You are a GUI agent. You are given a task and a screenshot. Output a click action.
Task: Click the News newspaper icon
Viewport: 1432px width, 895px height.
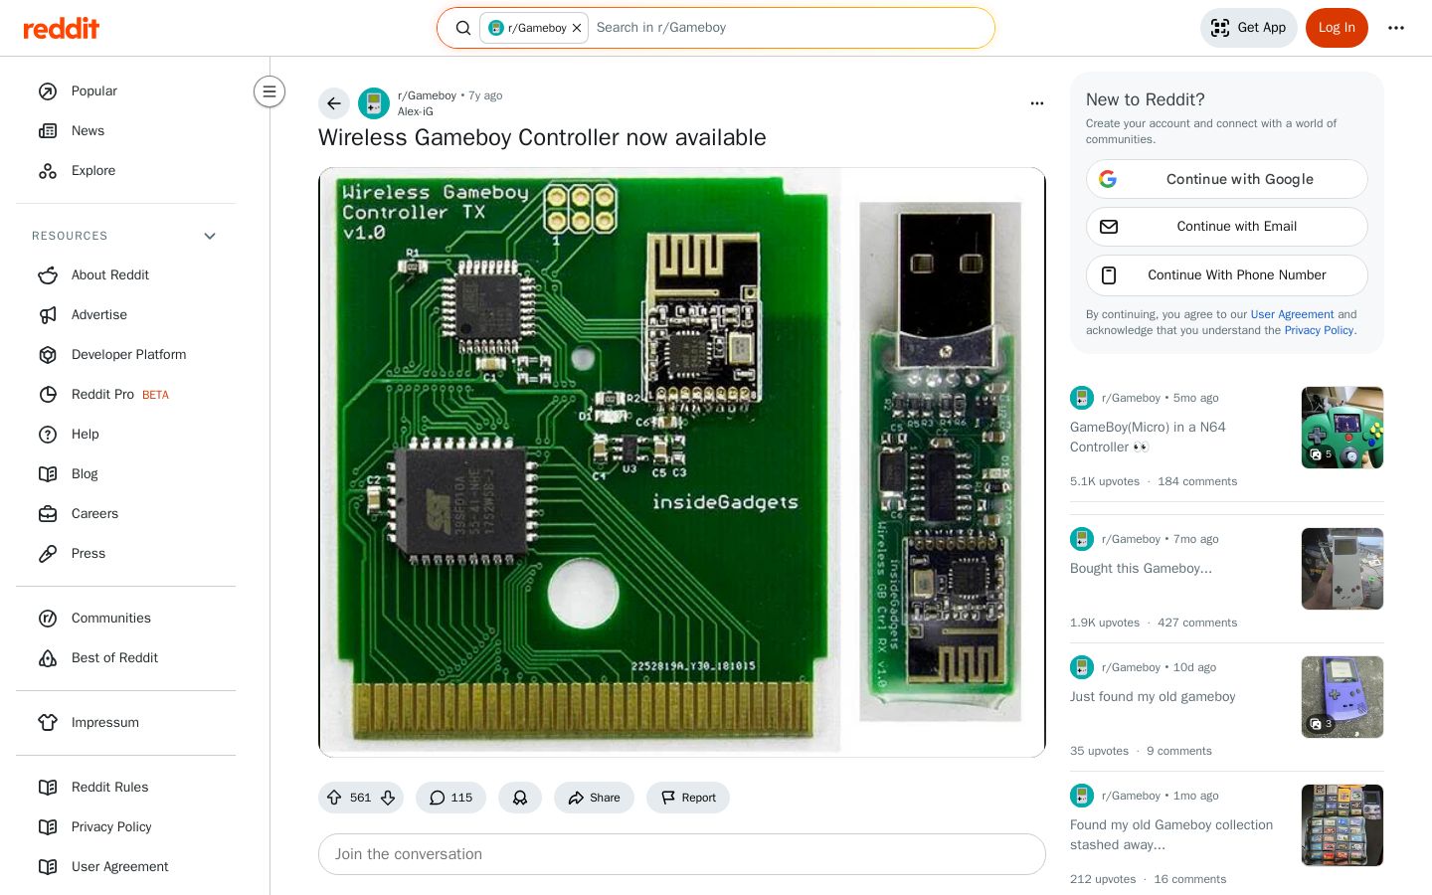point(48,131)
